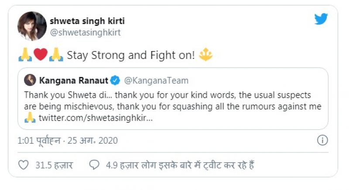
Task: Click the reply speech bubble icon
Action: pyautogui.click(x=94, y=165)
